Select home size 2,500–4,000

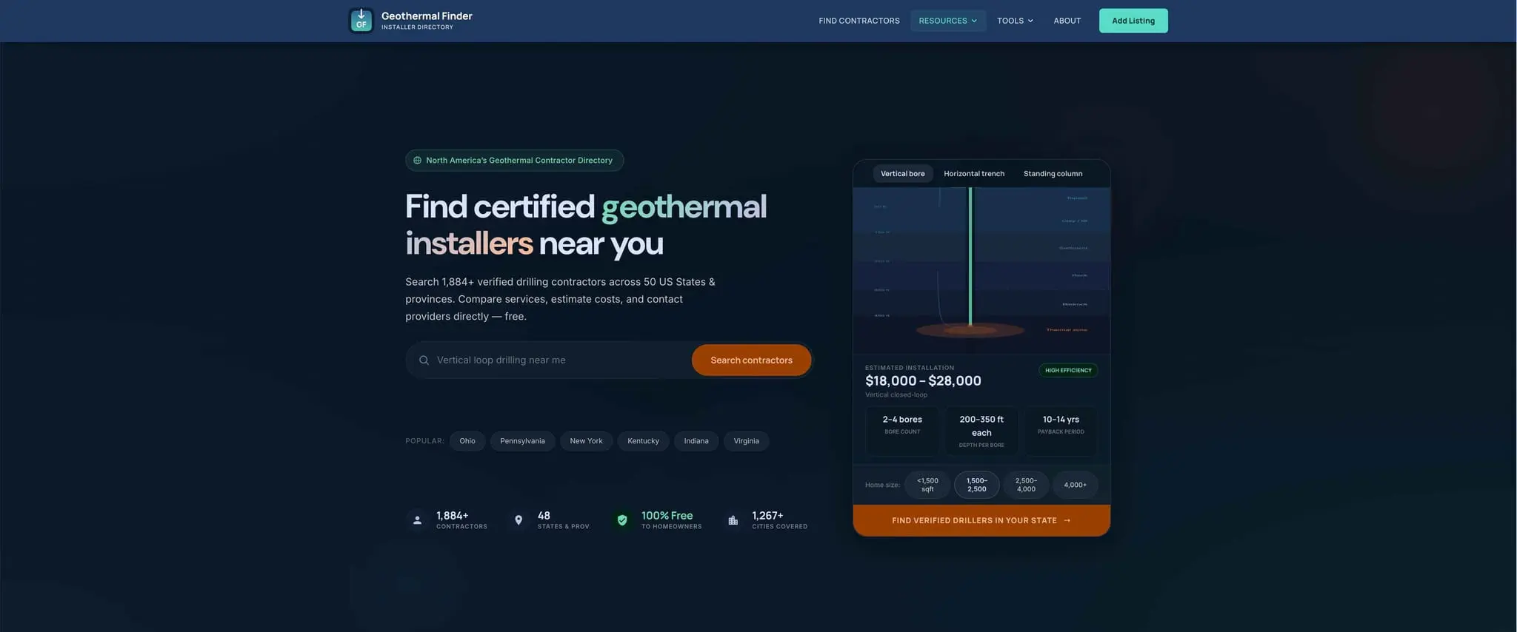click(x=1026, y=485)
